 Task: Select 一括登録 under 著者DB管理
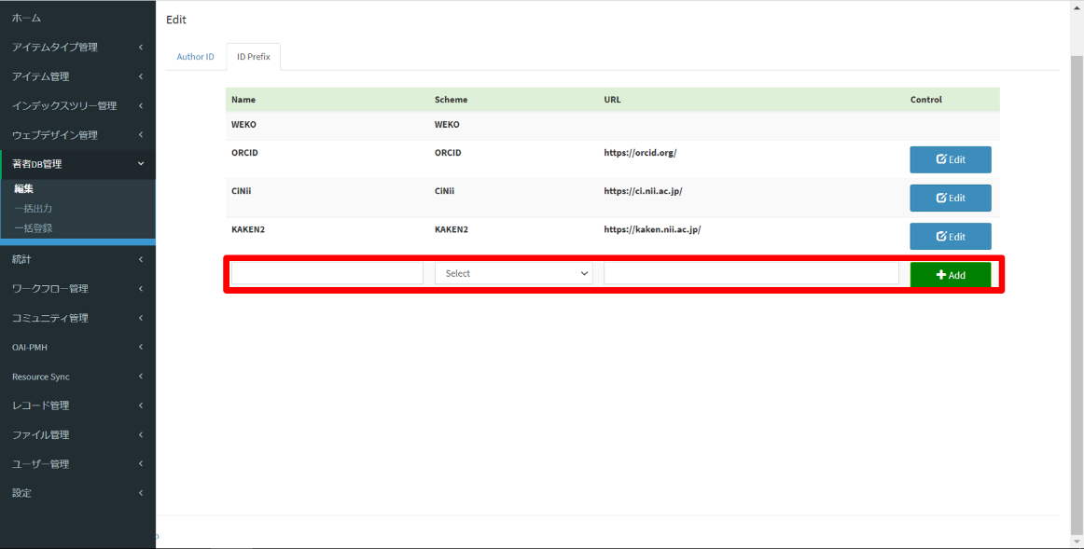click(x=33, y=227)
